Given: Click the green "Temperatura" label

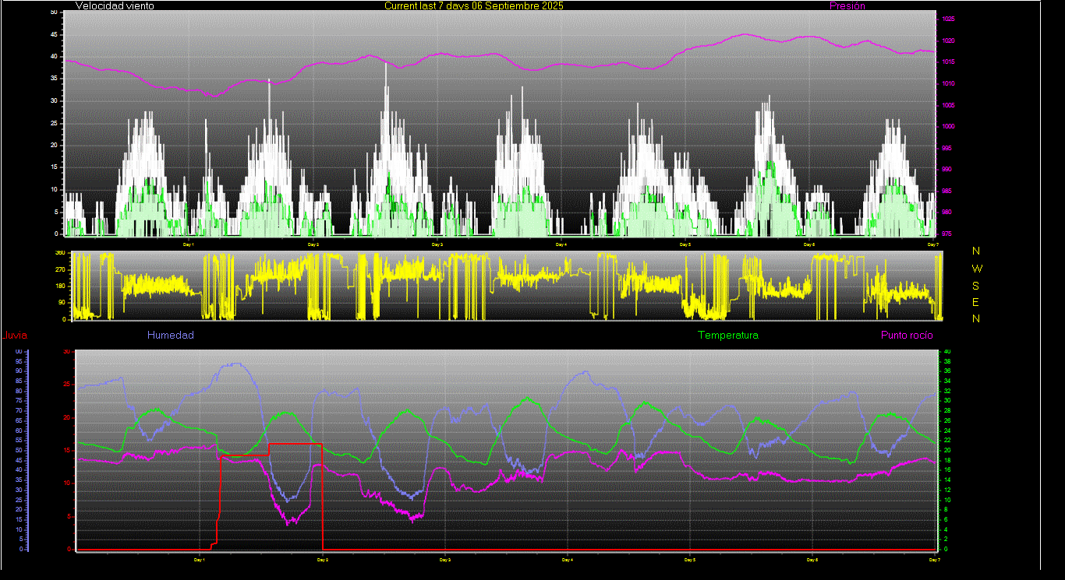Looking at the screenshot, I should 727,336.
